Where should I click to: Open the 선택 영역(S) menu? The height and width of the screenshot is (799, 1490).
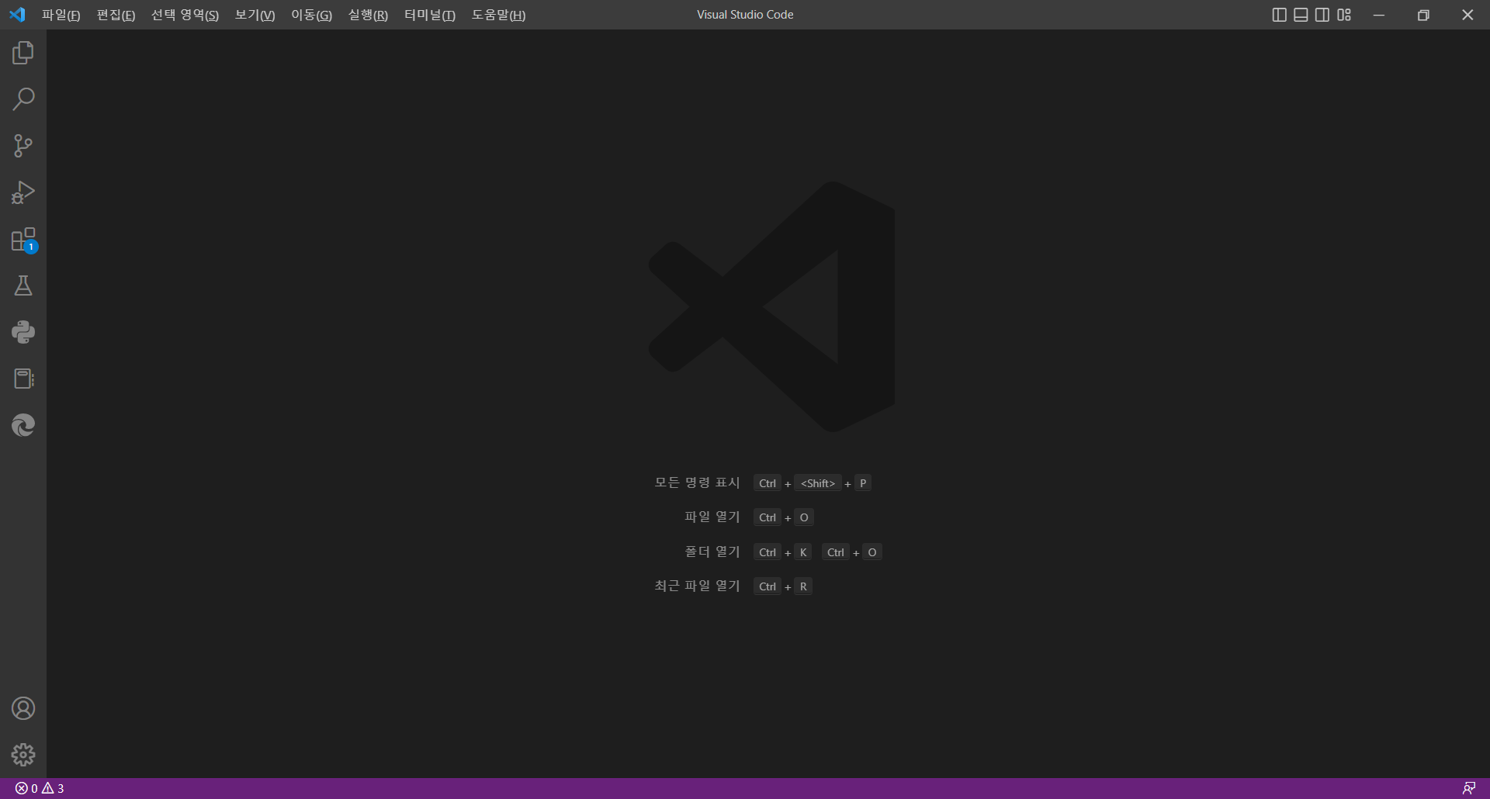185,15
